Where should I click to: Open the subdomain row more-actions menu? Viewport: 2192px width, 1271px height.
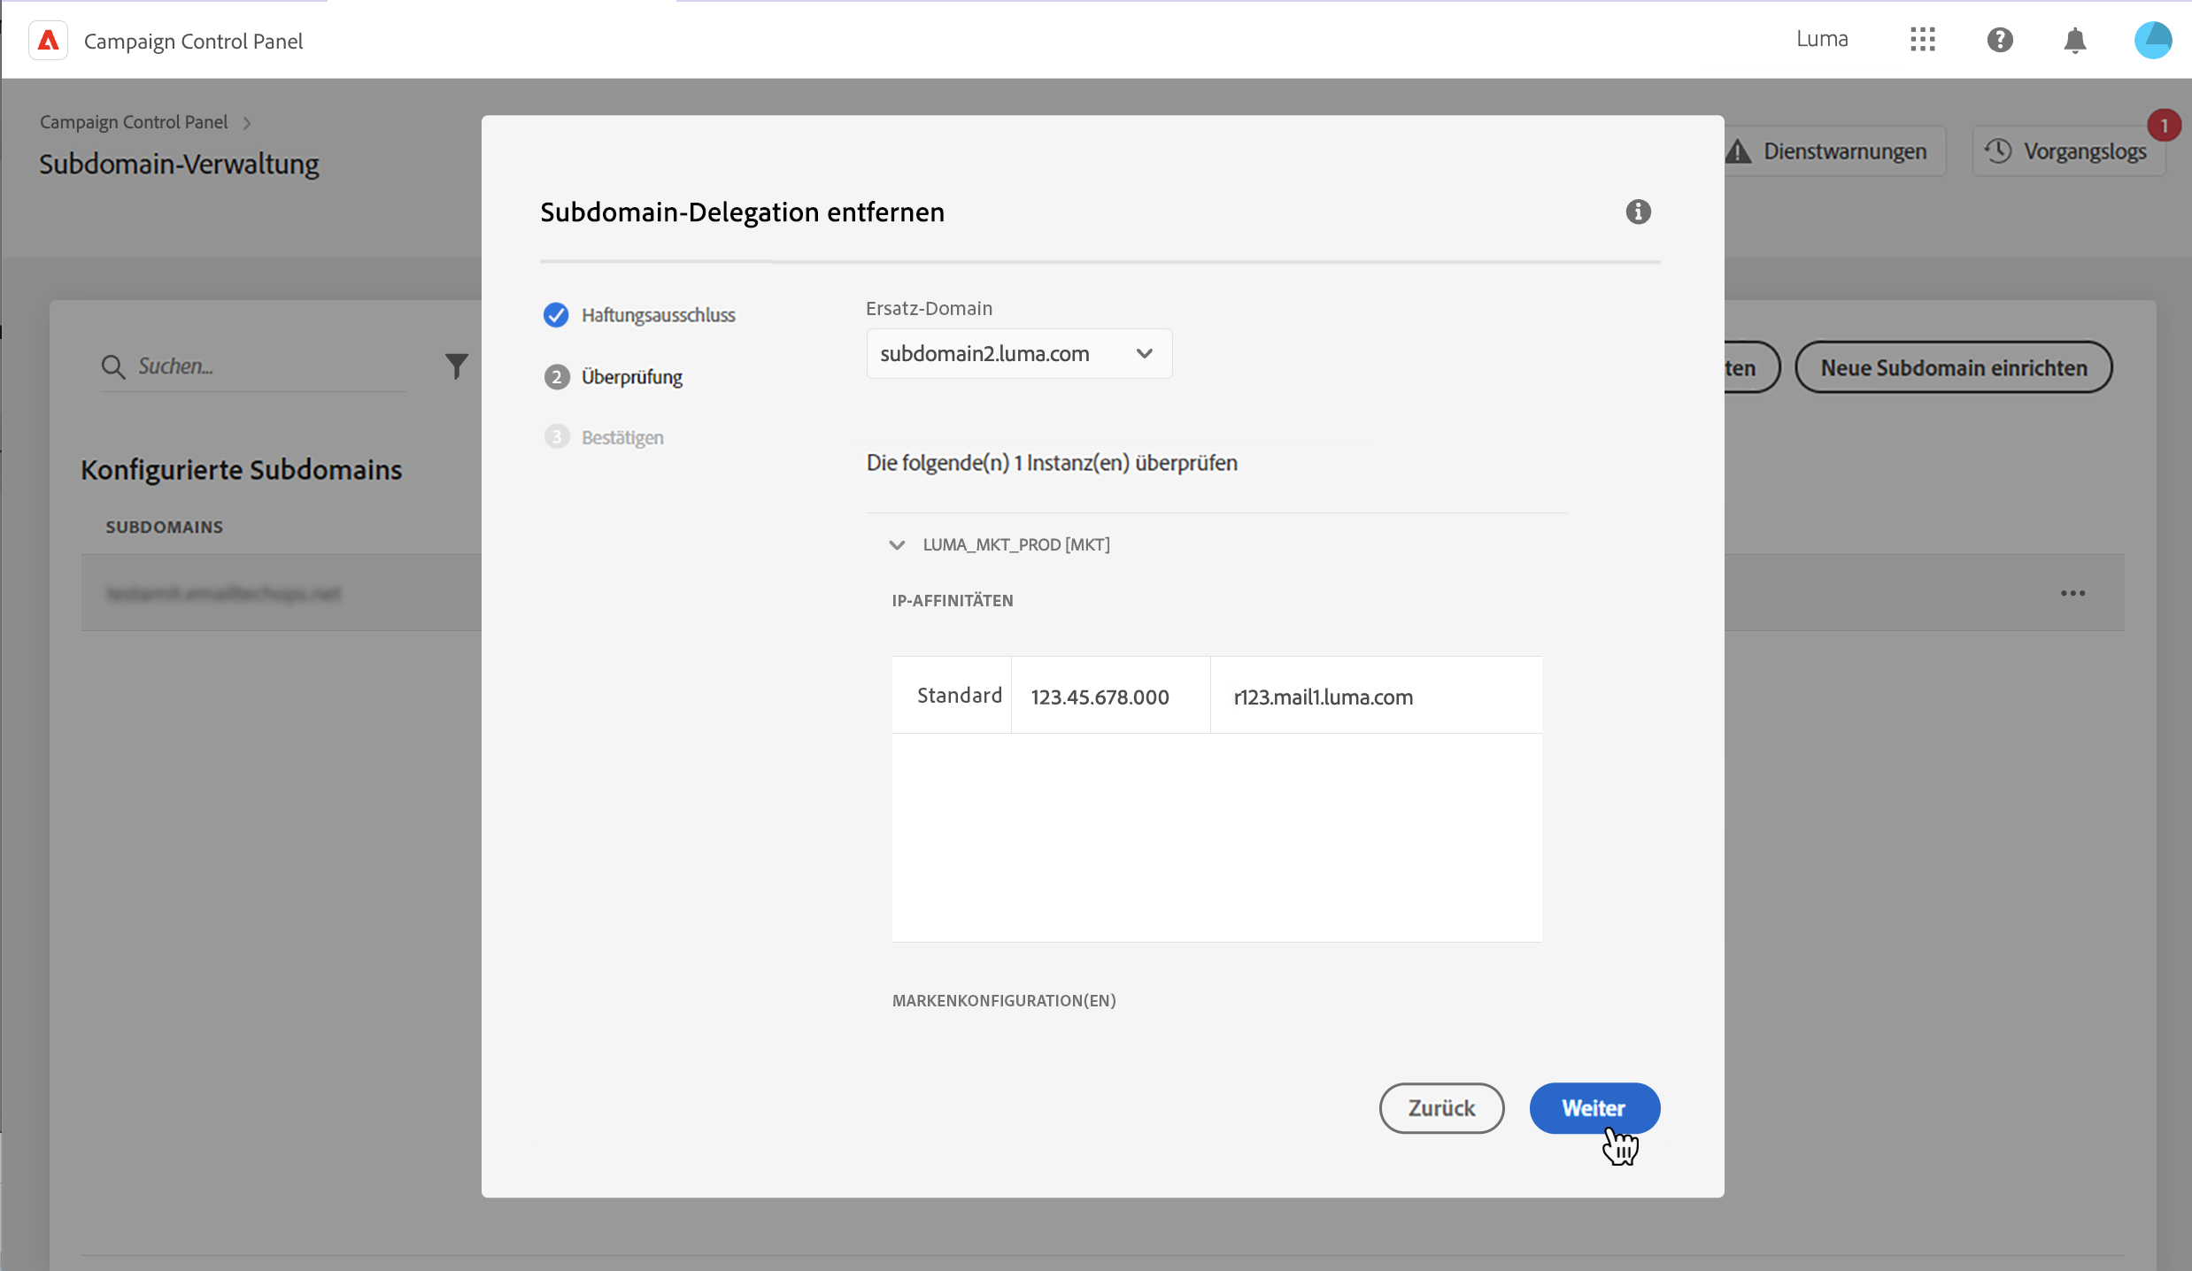(2072, 593)
